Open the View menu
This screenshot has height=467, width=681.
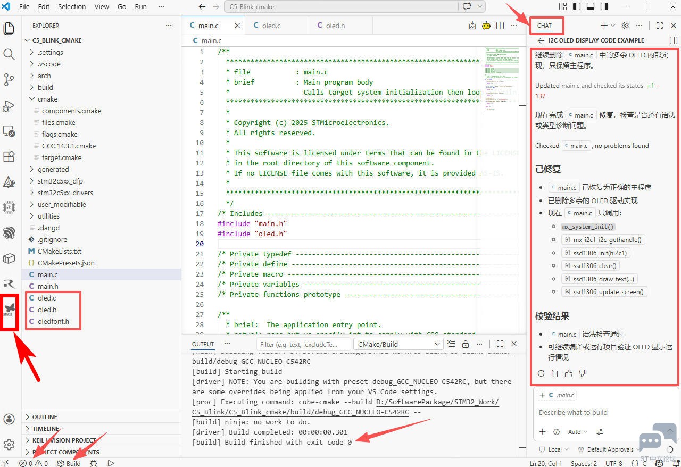tap(101, 6)
